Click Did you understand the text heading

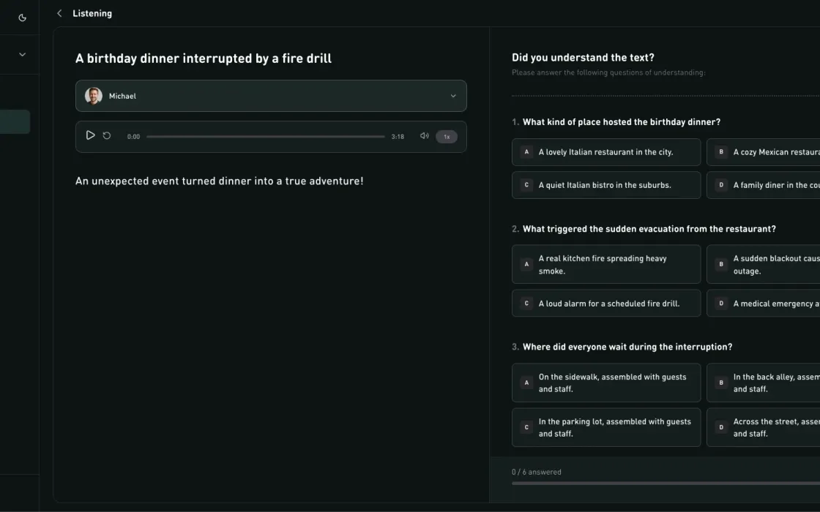[x=583, y=58]
